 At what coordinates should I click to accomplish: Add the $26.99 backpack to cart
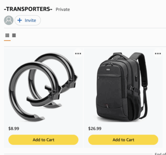point(123,140)
